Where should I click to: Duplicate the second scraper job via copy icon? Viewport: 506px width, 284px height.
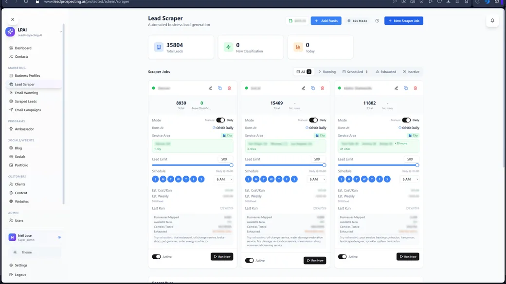tap(313, 88)
